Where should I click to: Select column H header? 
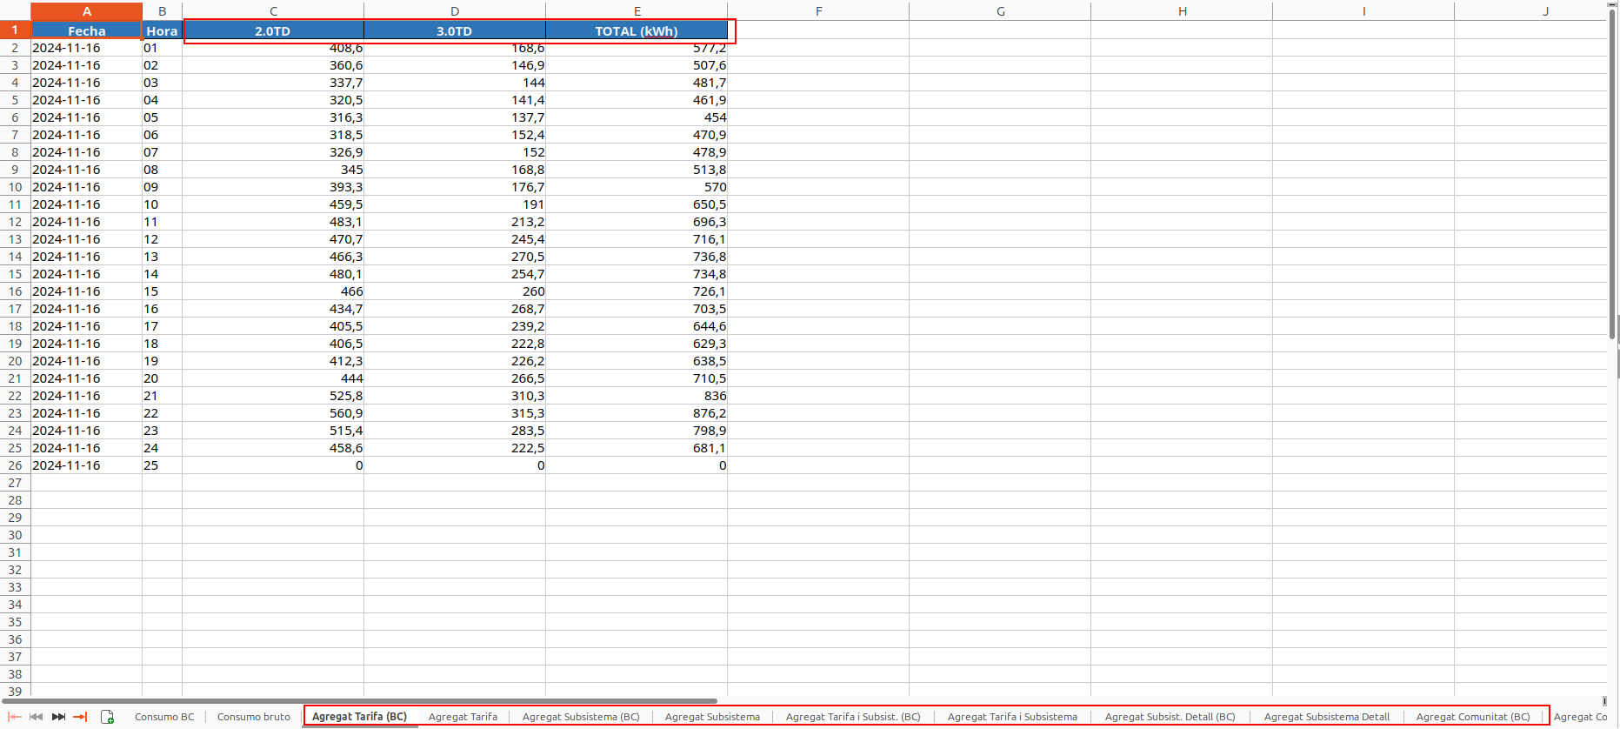point(1182,11)
